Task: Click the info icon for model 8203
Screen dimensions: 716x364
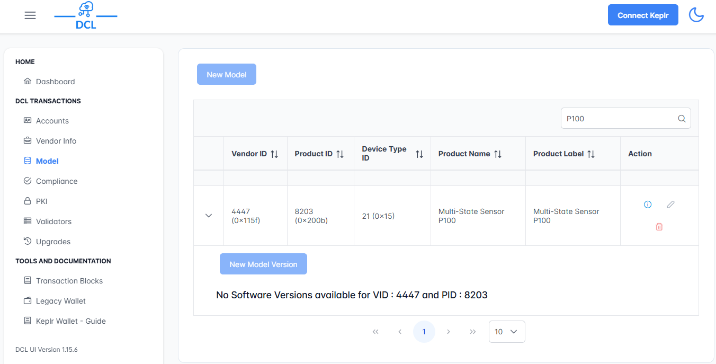Action: point(647,205)
